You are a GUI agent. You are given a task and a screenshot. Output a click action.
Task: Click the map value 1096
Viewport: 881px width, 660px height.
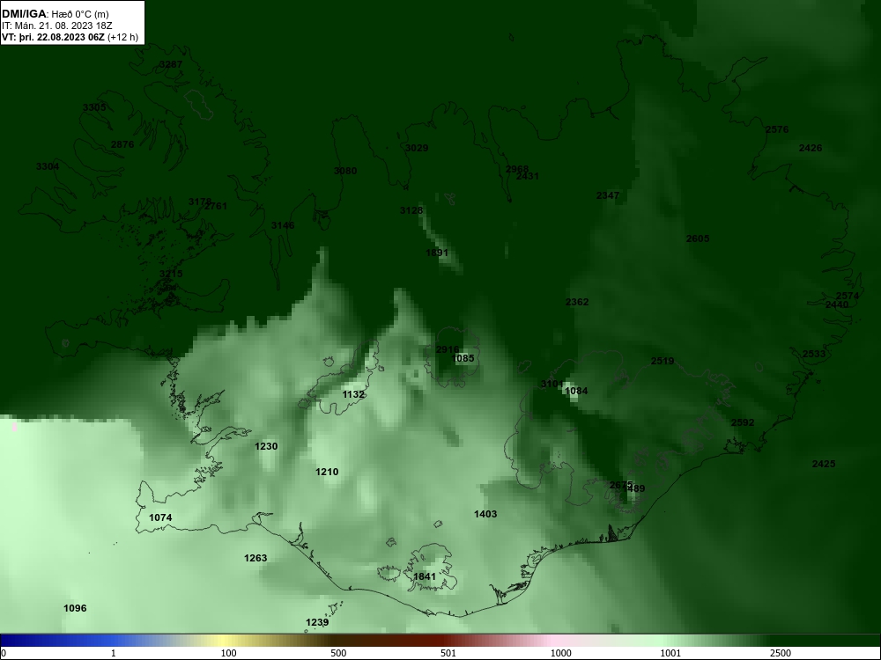click(x=75, y=608)
